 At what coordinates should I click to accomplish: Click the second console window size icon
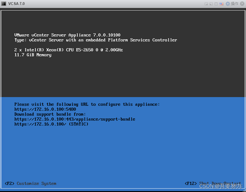(211, 4)
